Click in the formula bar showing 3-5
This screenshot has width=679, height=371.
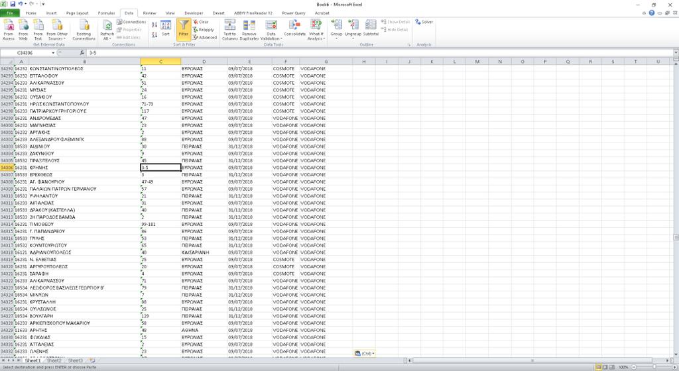pos(379,53)
